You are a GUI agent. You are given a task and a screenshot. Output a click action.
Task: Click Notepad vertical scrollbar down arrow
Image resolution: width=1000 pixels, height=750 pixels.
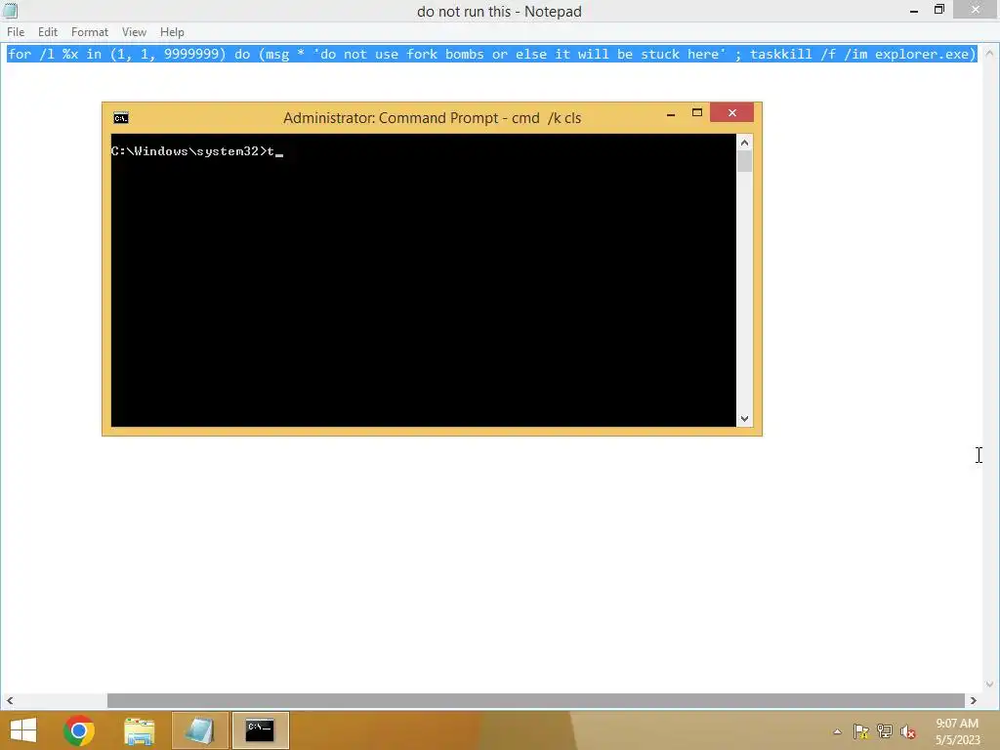(990, 685)
